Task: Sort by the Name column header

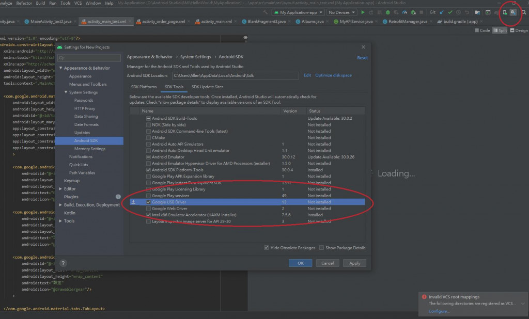Action: click(x=210, y=111)
